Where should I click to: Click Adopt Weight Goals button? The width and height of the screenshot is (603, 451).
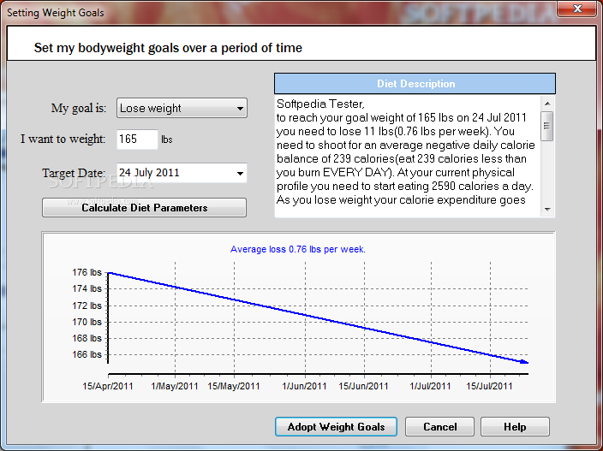[336, 427]
